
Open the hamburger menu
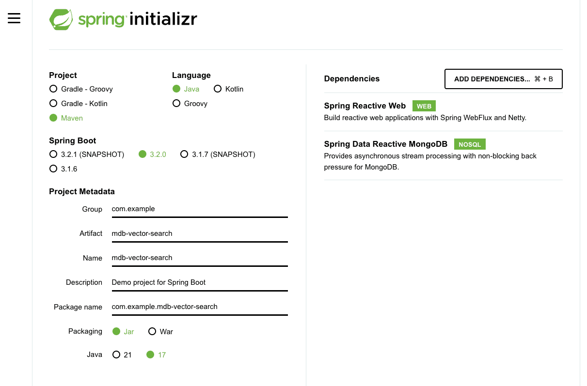[14, 18]
